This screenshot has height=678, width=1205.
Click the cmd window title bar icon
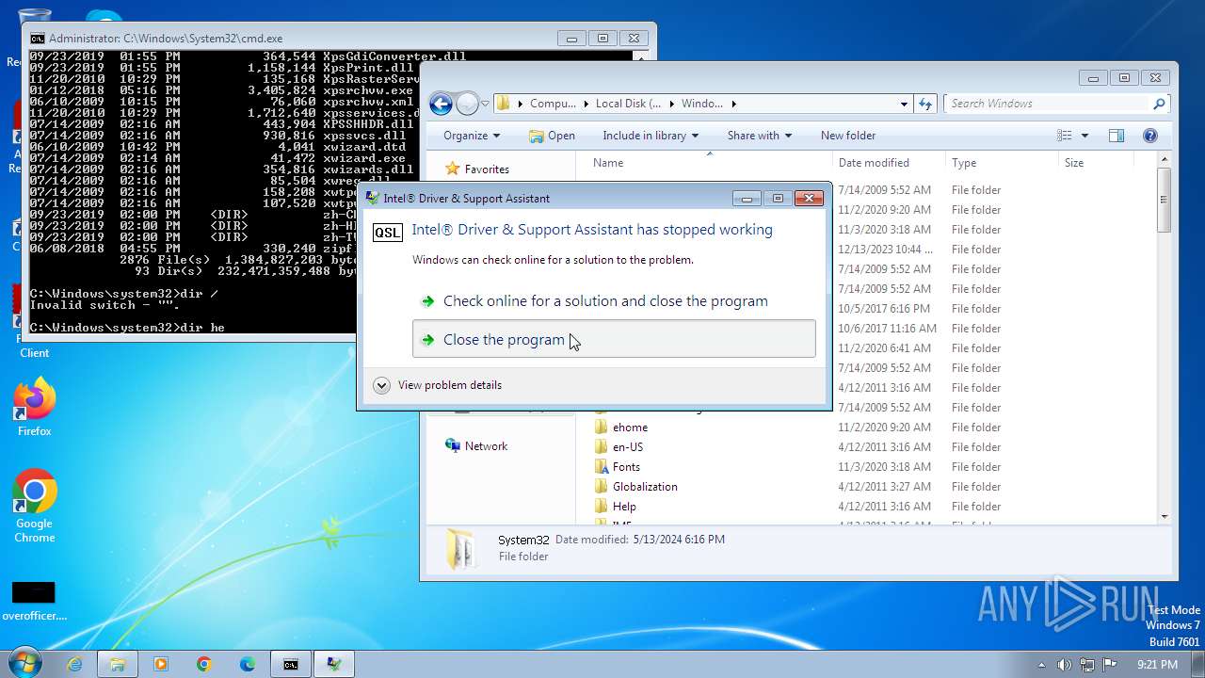click(37, 39)
